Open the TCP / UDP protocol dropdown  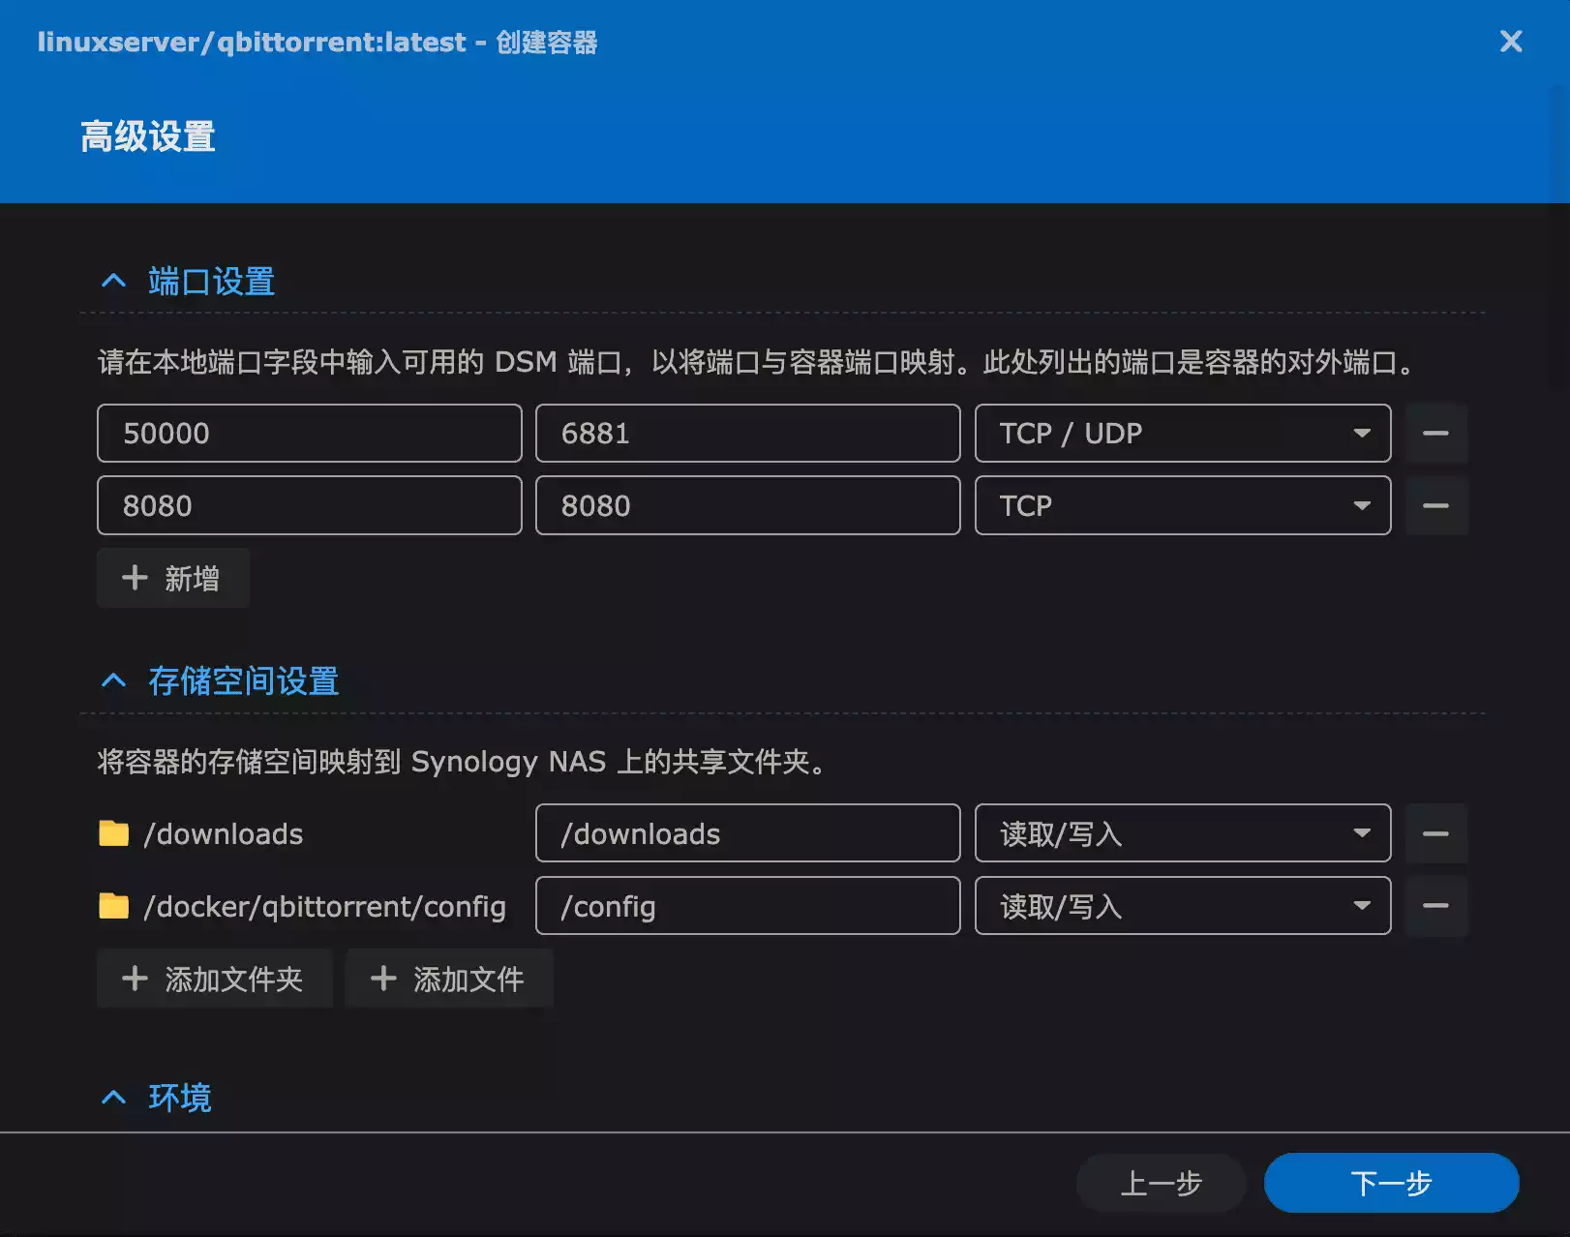pyautogui.click(x=1182, y=434)
